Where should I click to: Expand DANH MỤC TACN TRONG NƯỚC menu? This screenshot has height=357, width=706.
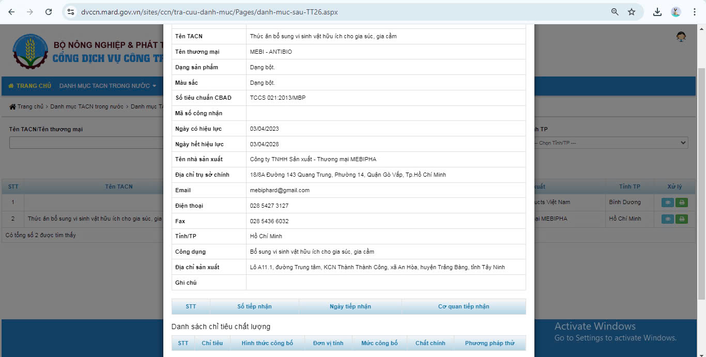(x=108, y=86)
